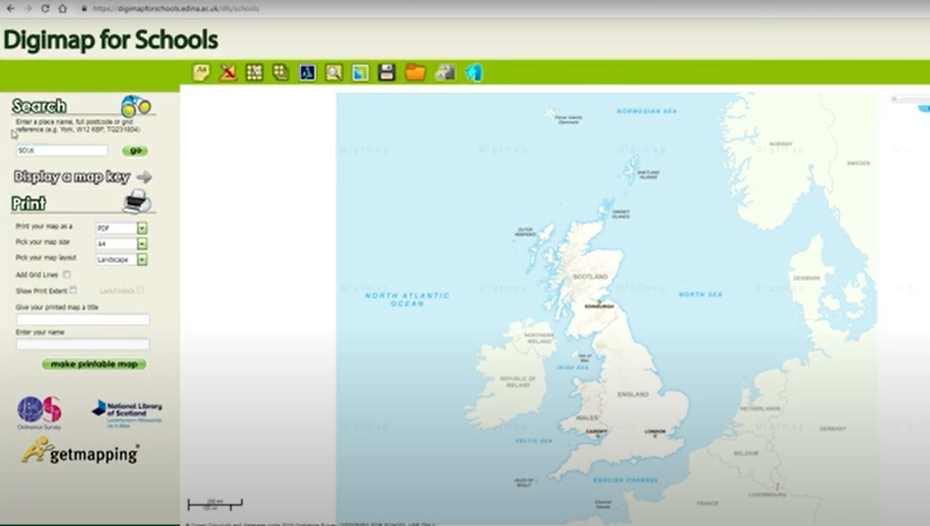Click the dark blue map selector toolbar icon
Screen dimensions: 930x526
[x=307, y=73]
